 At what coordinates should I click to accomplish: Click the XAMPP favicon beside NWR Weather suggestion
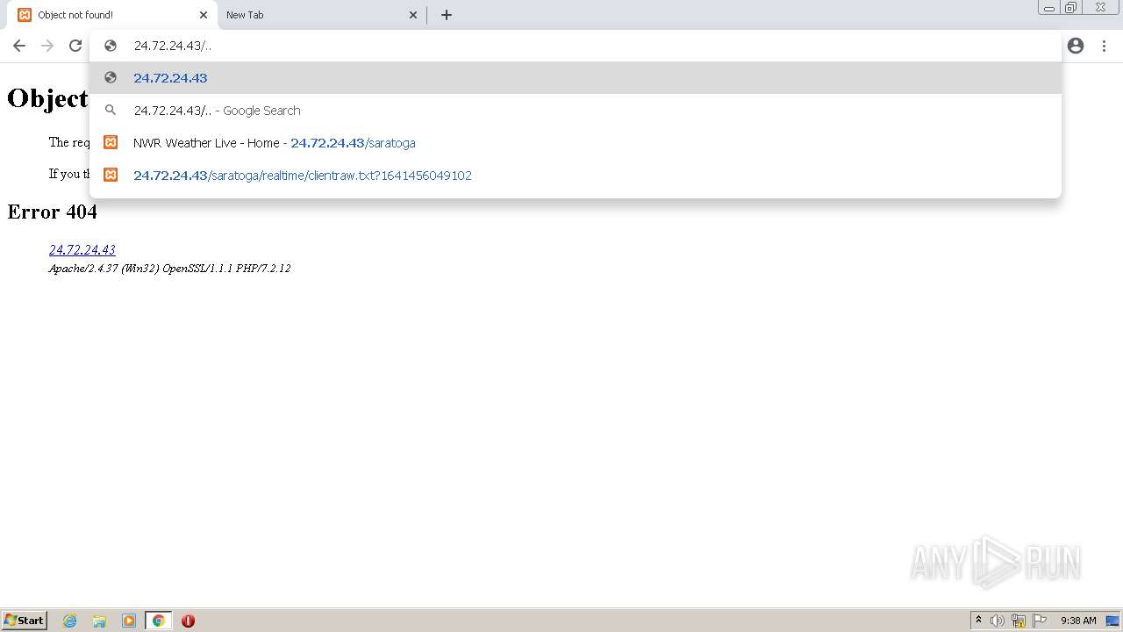(111, 142)
